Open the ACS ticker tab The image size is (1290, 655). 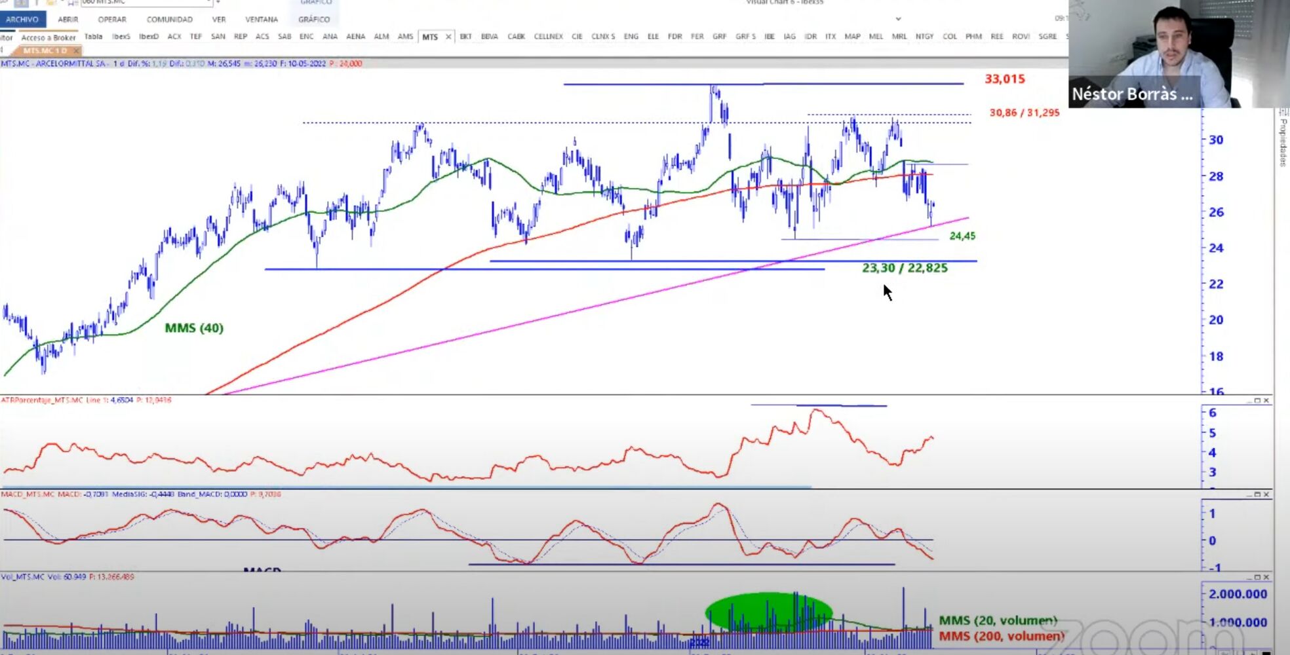(262, 37)
